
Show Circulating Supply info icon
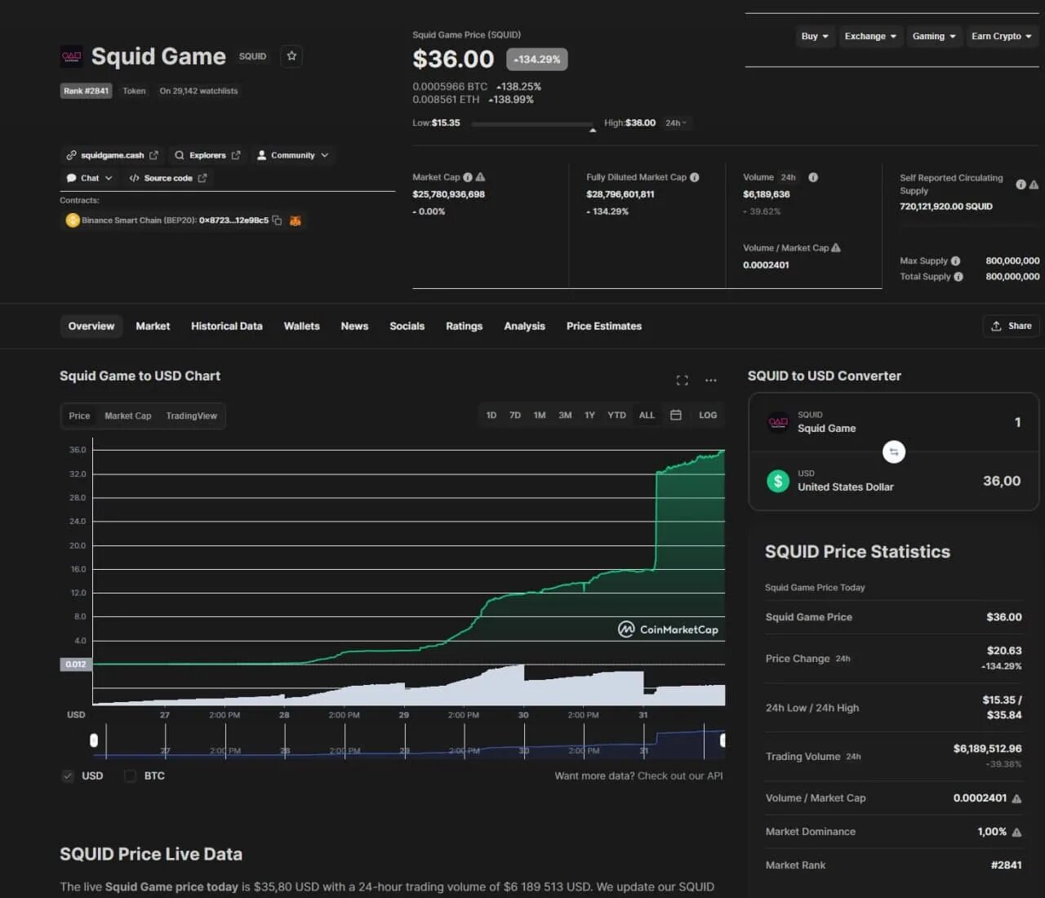coord(1021,184)
